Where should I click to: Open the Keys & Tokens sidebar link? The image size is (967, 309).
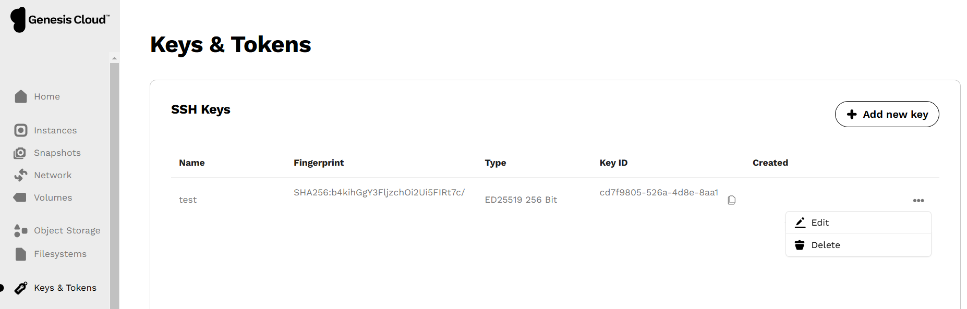click(65, 288)
